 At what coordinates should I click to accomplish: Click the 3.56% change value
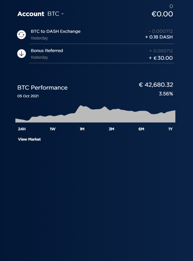click(166, 94)
